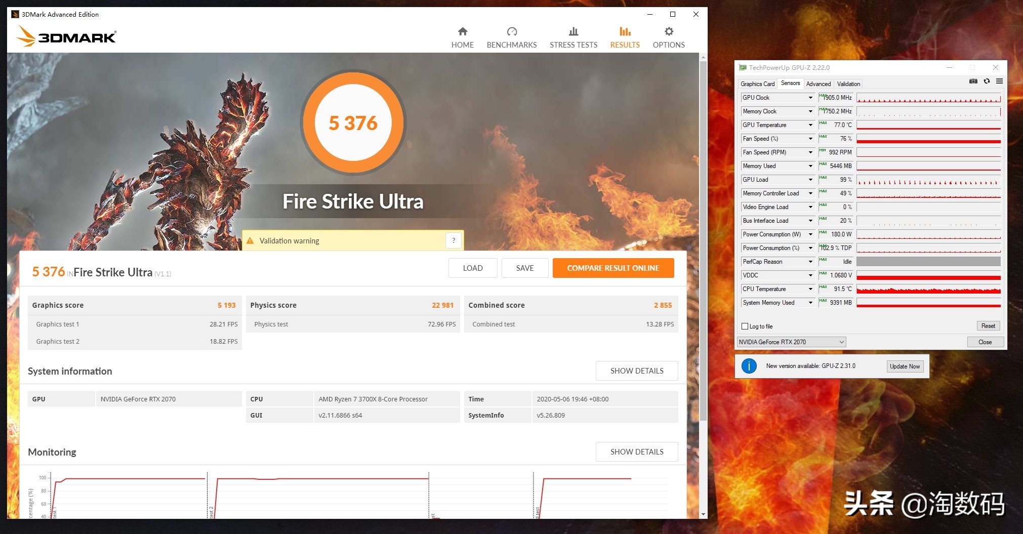1023x534 pixels.
Task: Click SHOW DETAILS next to System information
Action: [636, 371]
